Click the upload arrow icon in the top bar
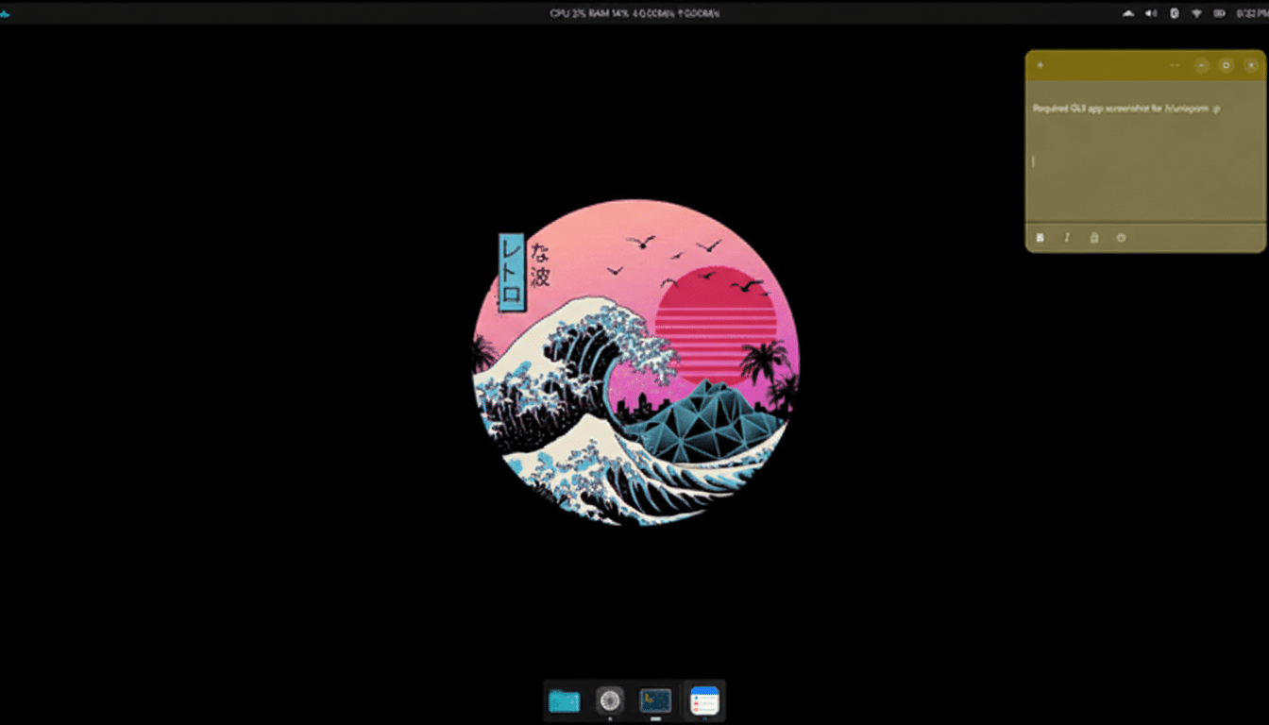 (1128, 13)
